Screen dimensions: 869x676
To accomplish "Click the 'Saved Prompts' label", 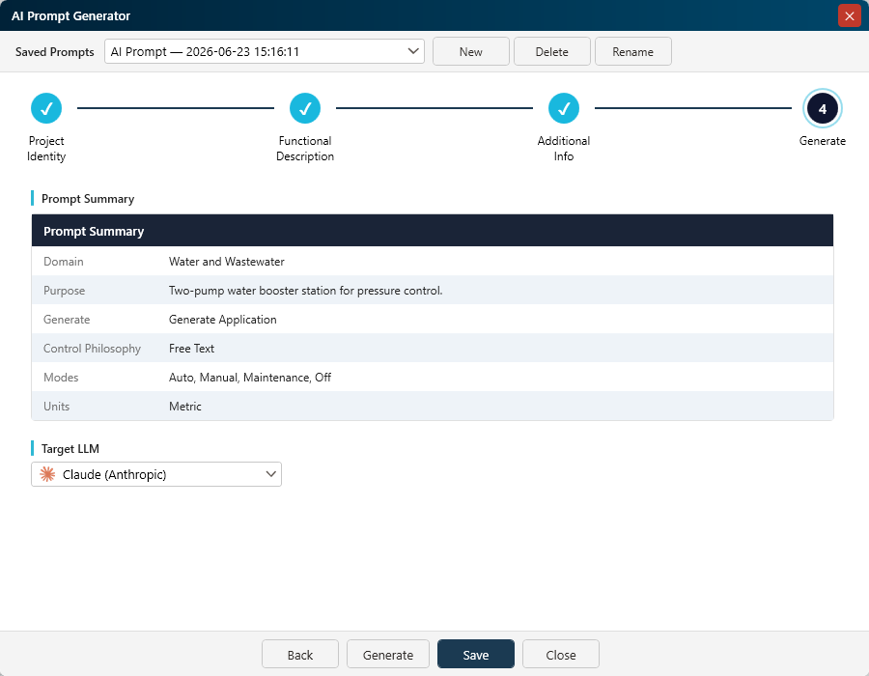I will click(x=54, y=52).
